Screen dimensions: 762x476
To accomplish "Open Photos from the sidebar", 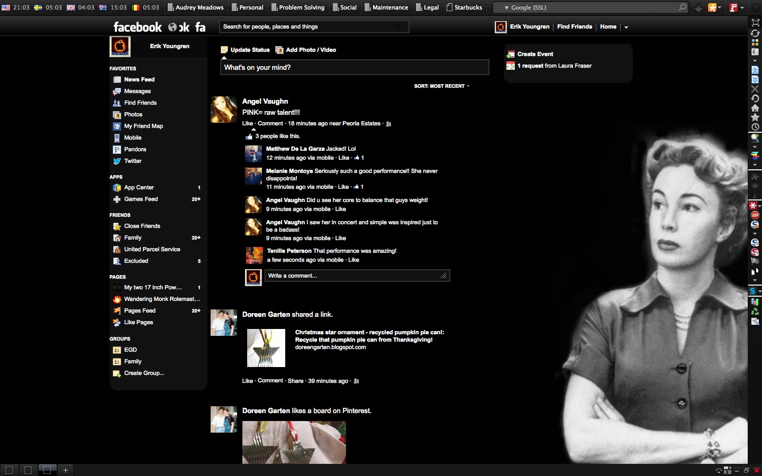I will tap(133, 114).
